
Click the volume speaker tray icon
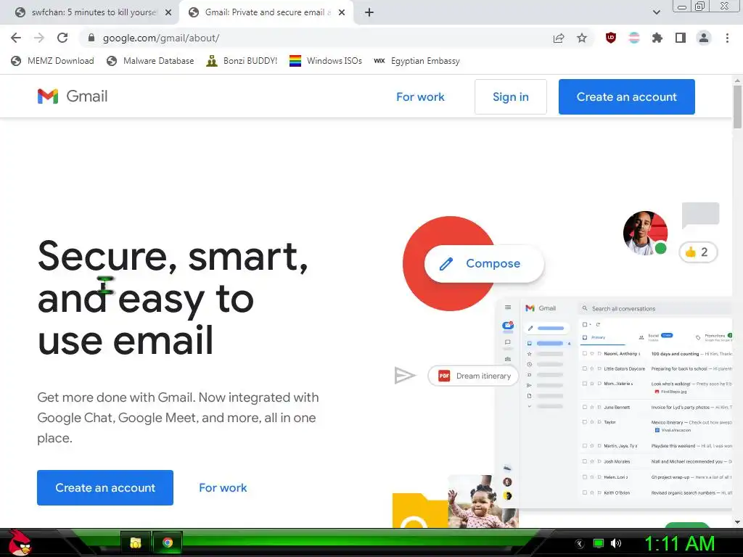(615, 543)
